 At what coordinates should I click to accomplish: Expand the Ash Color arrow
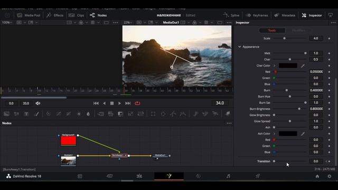[x=275, y=134]
